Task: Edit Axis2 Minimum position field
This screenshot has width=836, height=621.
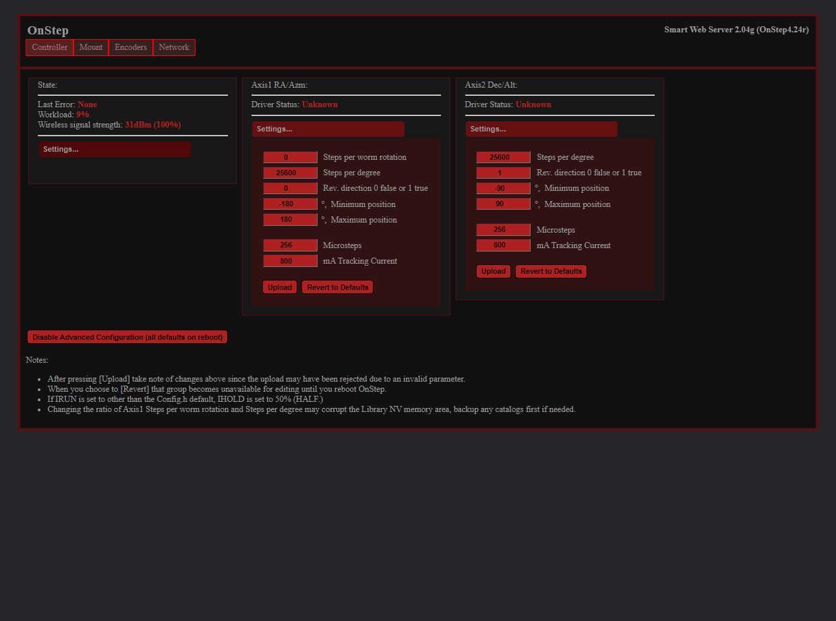Action: [504, 188]
